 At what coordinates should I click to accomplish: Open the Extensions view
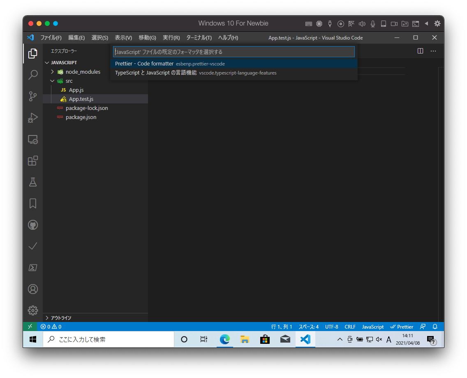coord(33,161)
